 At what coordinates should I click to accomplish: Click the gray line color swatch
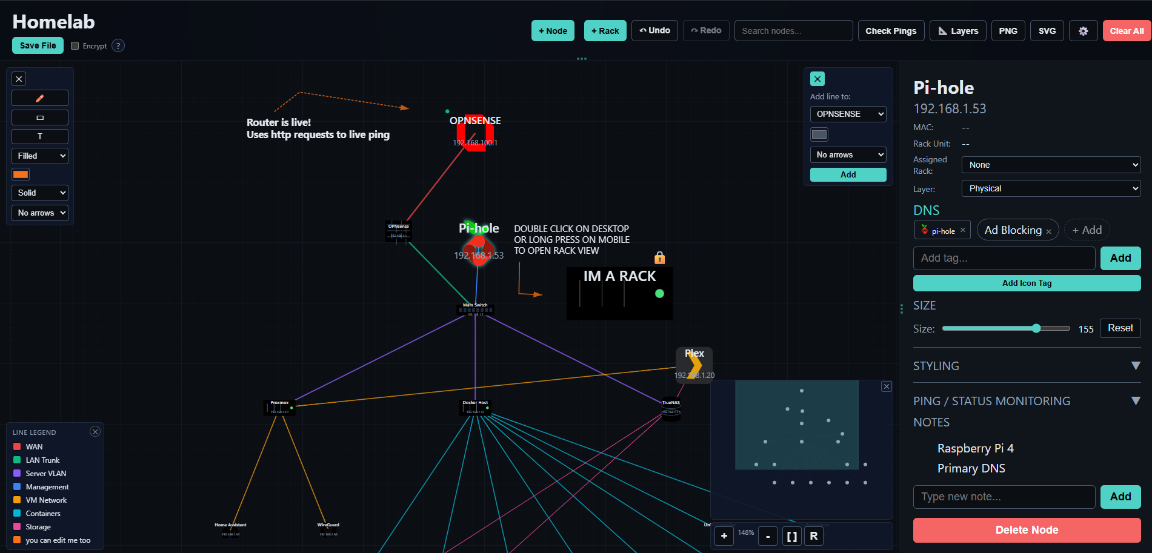click(819, 134)
